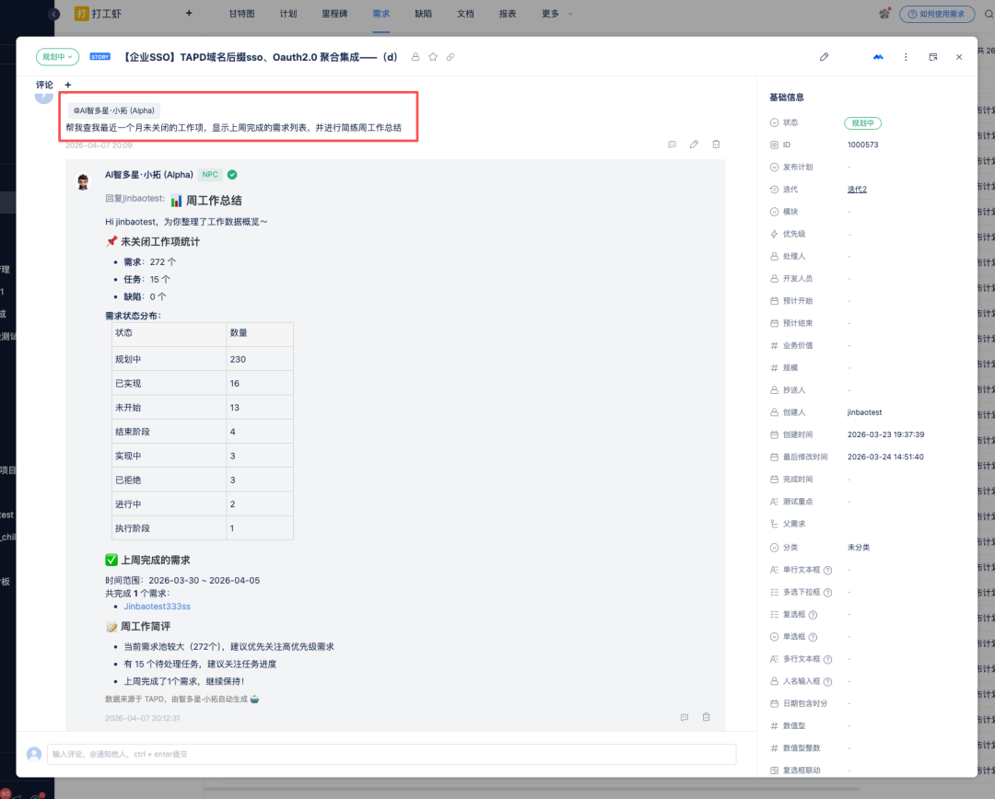
Task: Click the 结束阶段 row in status table
Action: pos(203,431)
